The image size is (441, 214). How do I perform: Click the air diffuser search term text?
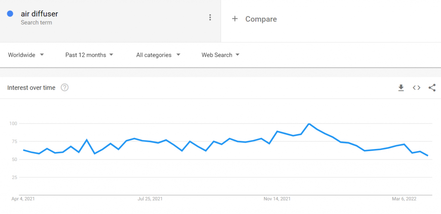tap(39, 13)
